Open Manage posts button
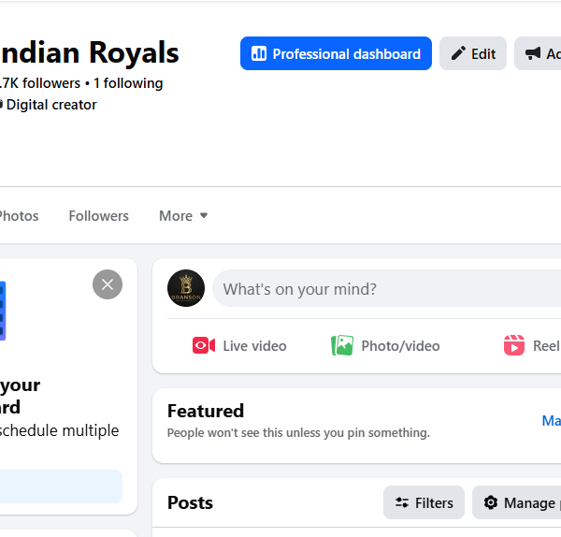561x537 pixels. coord(517,502)
